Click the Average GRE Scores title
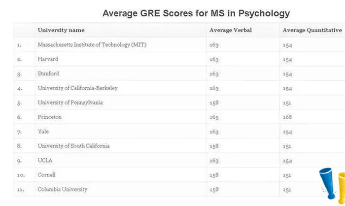This screenshot has width=345, height=206. click(x=196, y=13)
